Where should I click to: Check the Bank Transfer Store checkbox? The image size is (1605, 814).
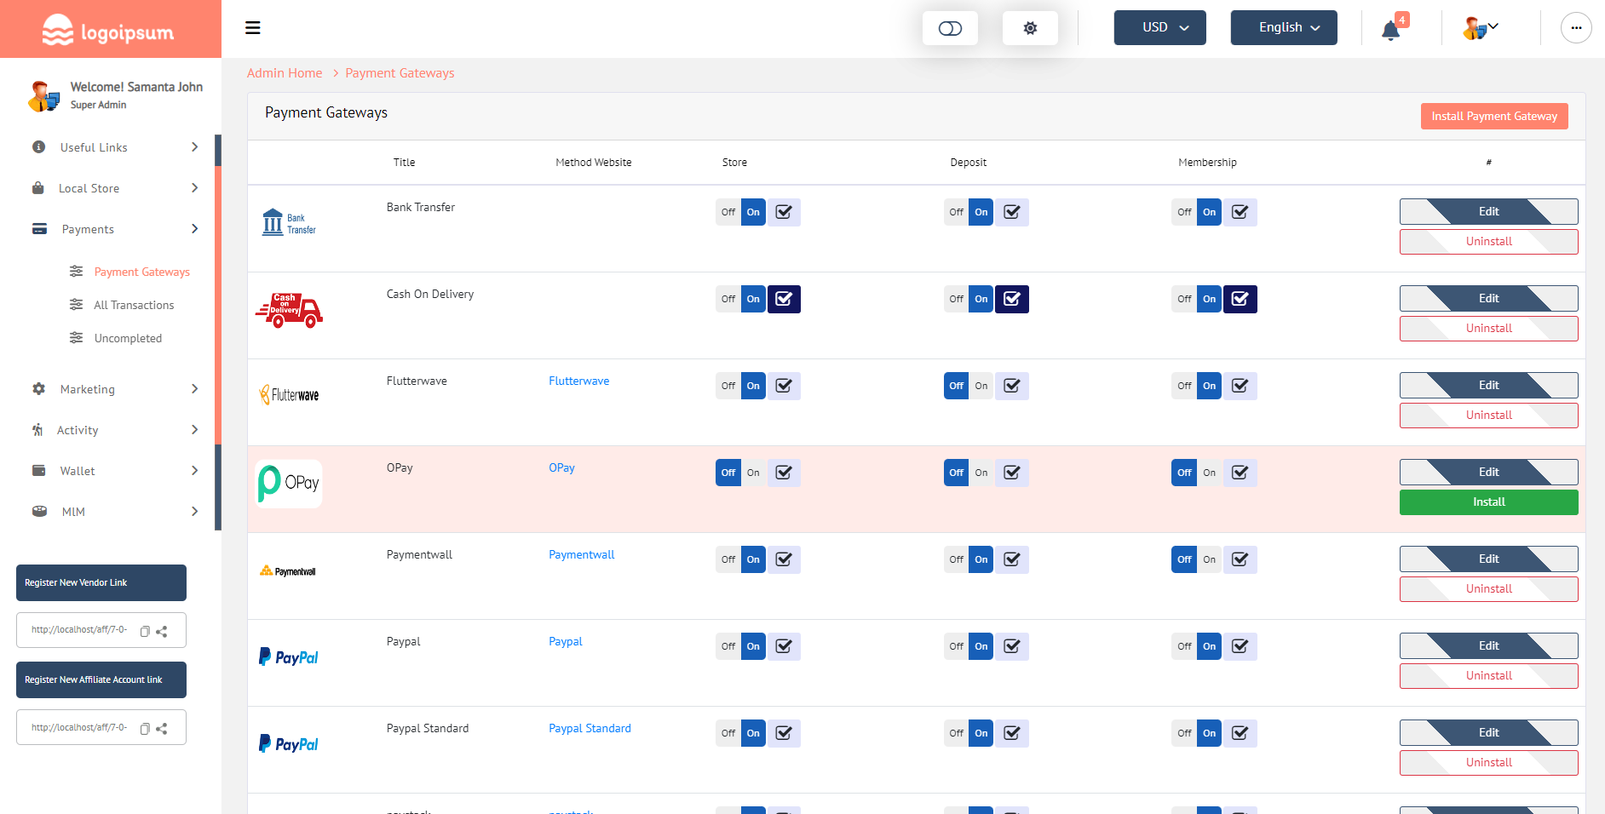784,212
